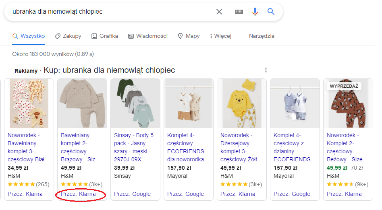
Task: Open link Noworodek - Dżersejowy komplet 3-częściowy
Action: [241, 147]
